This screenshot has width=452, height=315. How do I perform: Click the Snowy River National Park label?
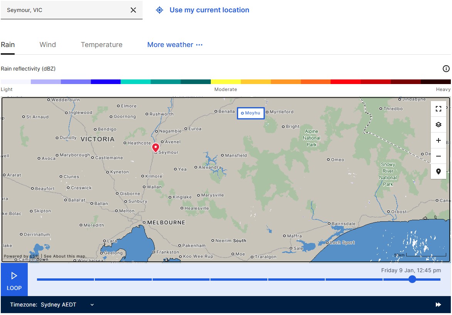[x=388, y=174]
